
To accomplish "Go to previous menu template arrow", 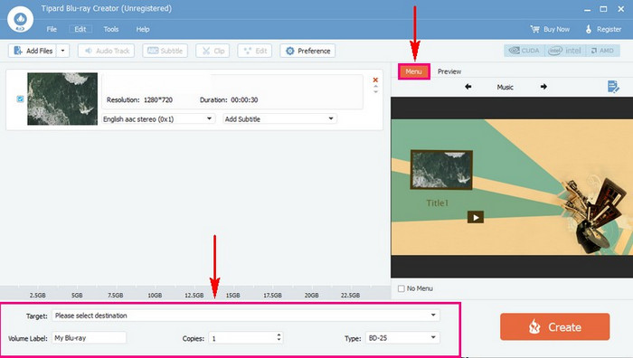I will pyautogui.click(x=468, y=87).
